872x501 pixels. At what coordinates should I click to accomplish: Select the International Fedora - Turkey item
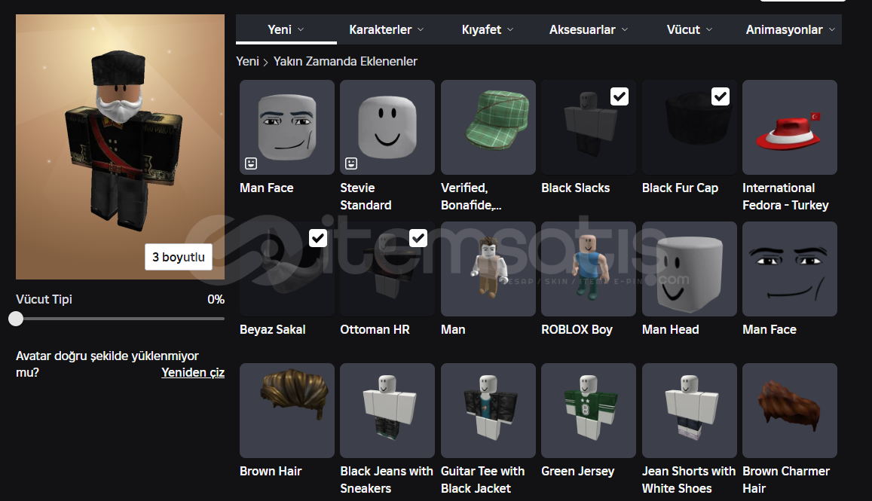[789, 127]
